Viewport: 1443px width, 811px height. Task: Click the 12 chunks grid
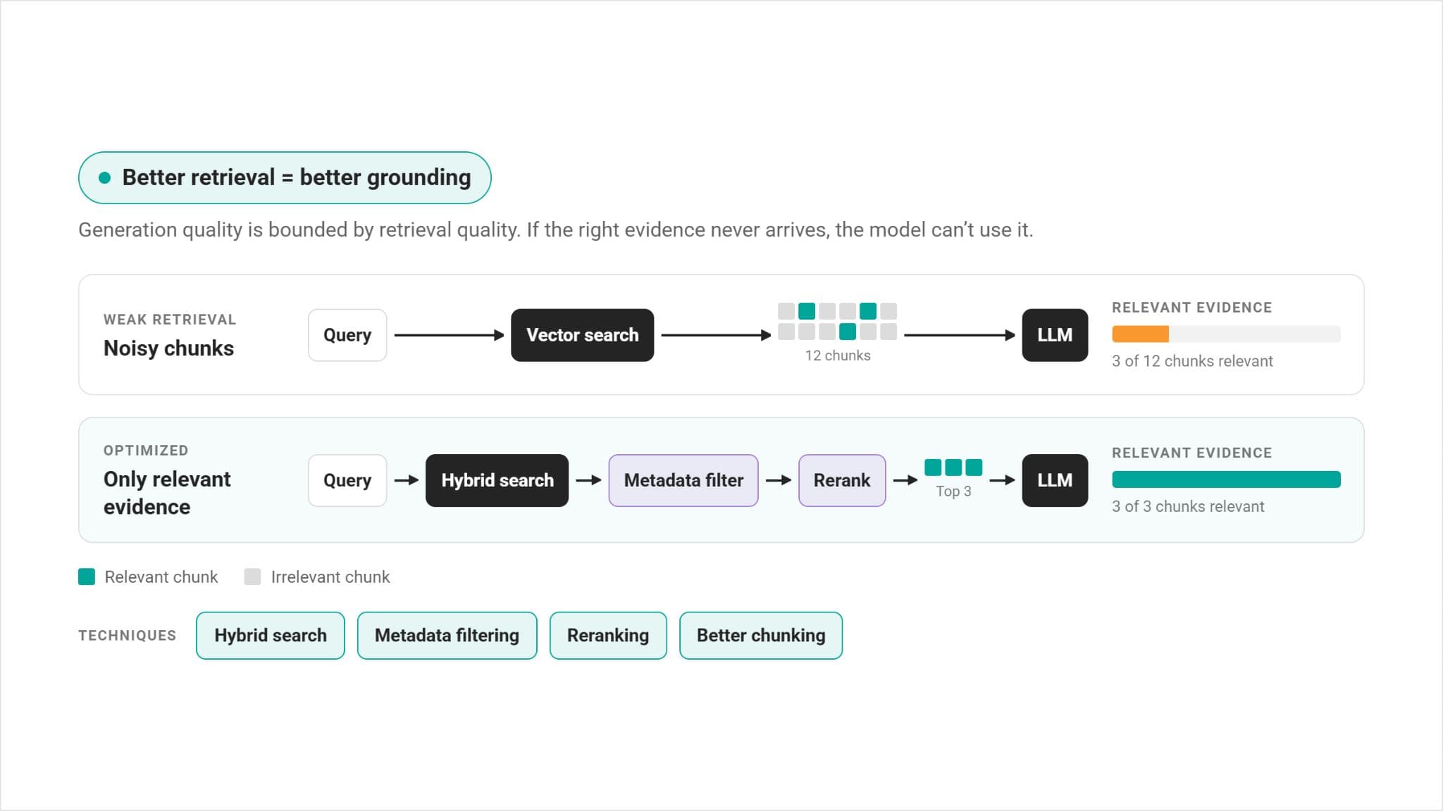837,321
